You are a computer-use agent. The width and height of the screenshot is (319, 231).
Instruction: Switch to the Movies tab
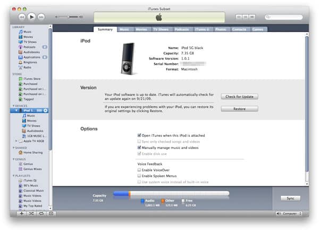coord(141,29)
